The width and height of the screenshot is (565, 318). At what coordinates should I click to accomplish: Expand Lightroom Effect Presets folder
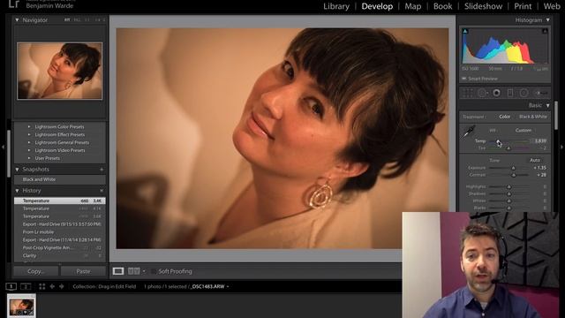click(29, 134)
